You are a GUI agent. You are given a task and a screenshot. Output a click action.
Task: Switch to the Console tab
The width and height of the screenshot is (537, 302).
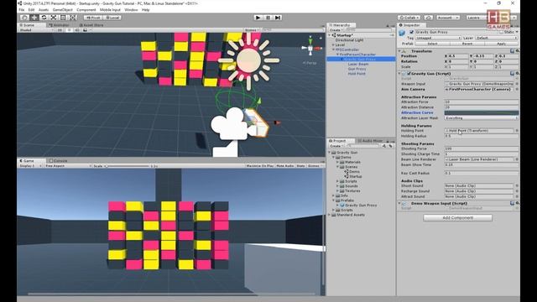(x=58, y=160)
